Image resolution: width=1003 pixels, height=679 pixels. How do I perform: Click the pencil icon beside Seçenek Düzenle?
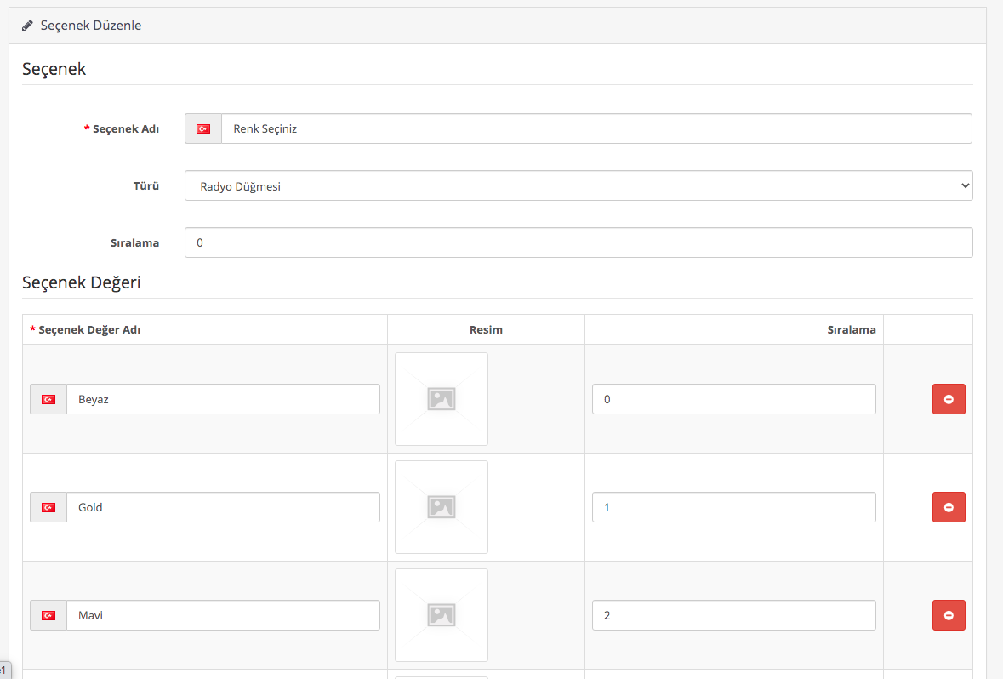pyautogui.click(x=27, y=26)
